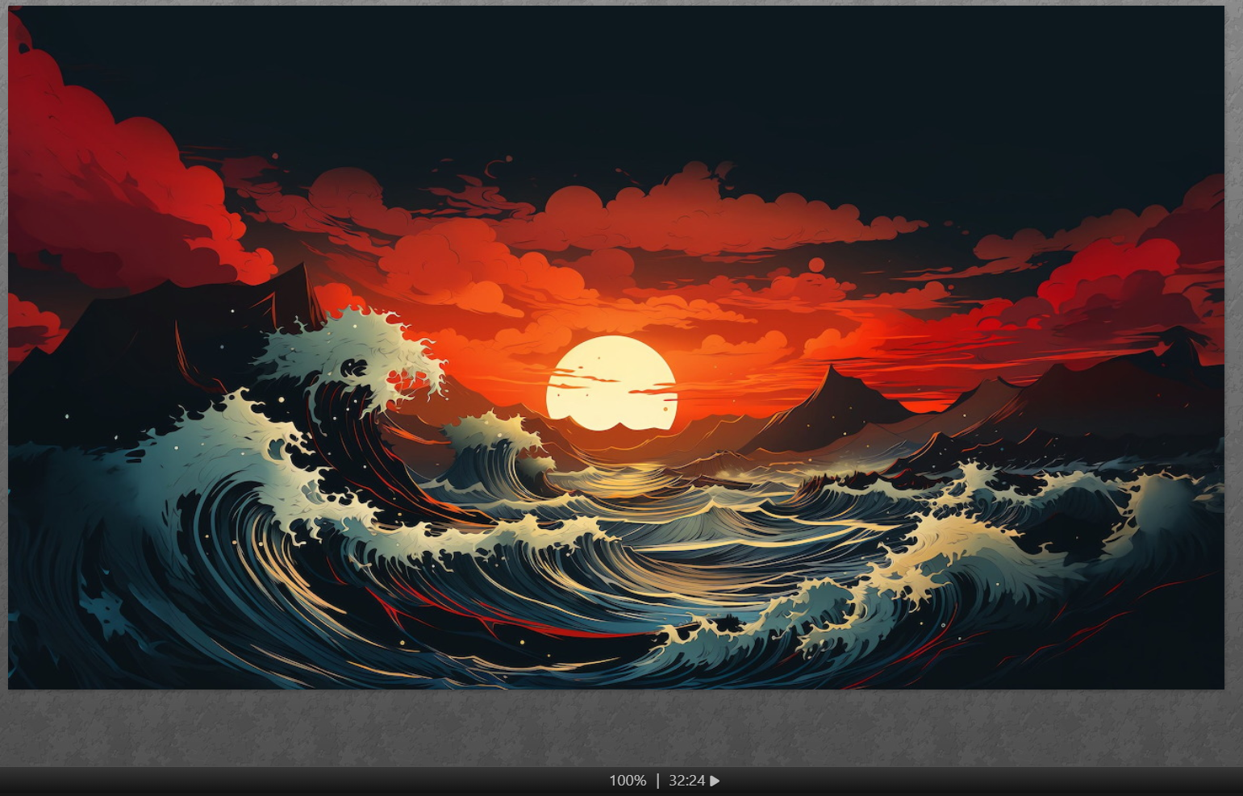1243x796 pixels.
Task: Click the 100% zoom level in status bar
Action: [628, 781]
